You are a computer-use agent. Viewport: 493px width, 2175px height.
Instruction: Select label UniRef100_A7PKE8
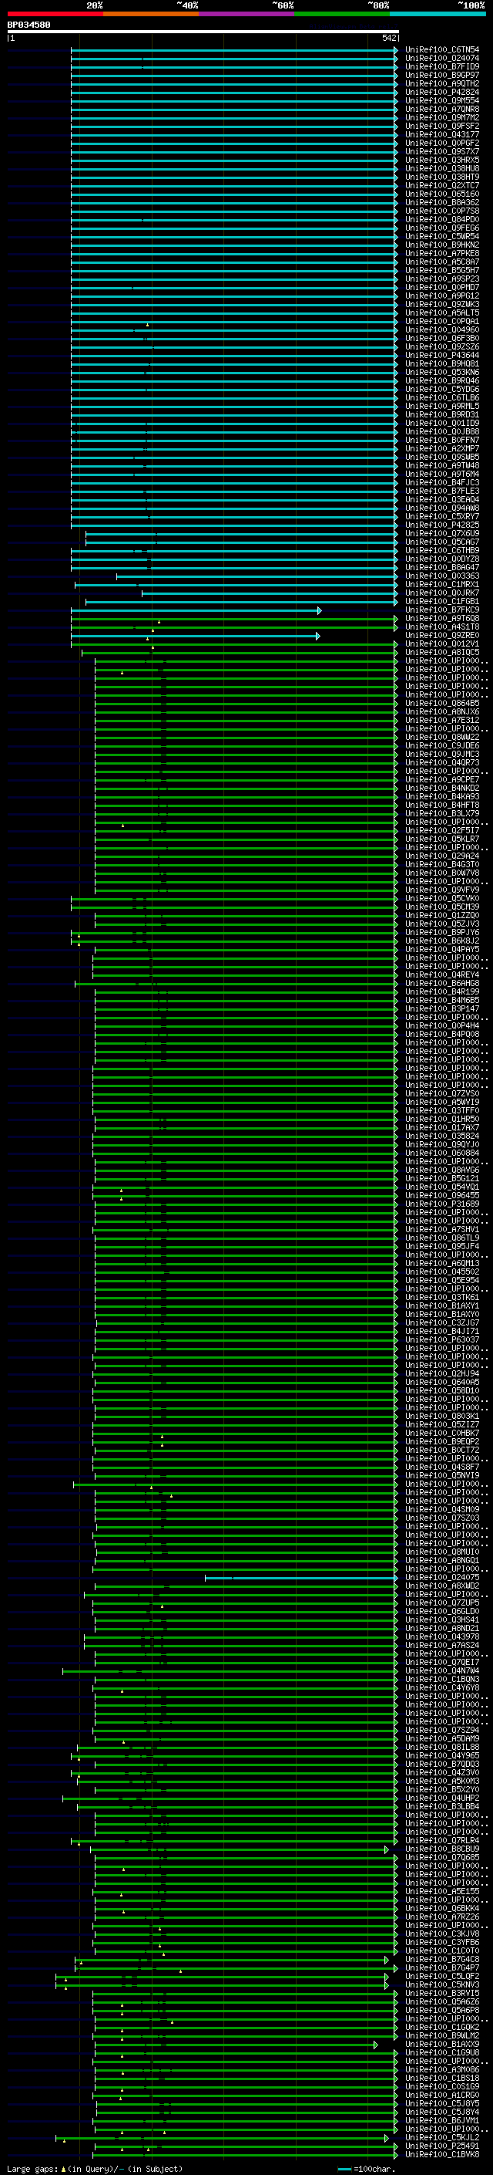(x=442, y=253)
